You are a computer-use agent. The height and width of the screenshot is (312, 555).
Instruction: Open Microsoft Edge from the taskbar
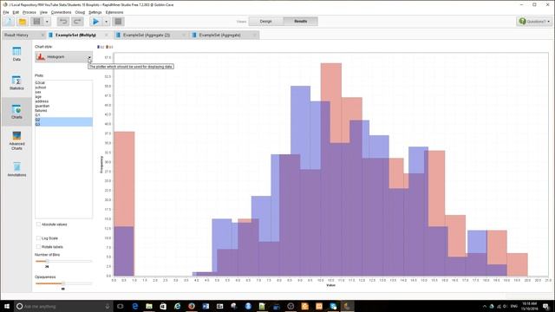(x=135, y=306)
